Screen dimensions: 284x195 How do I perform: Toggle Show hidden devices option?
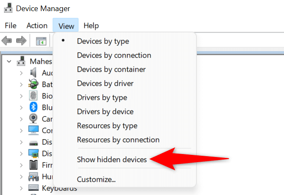click(x=112, y=160)
